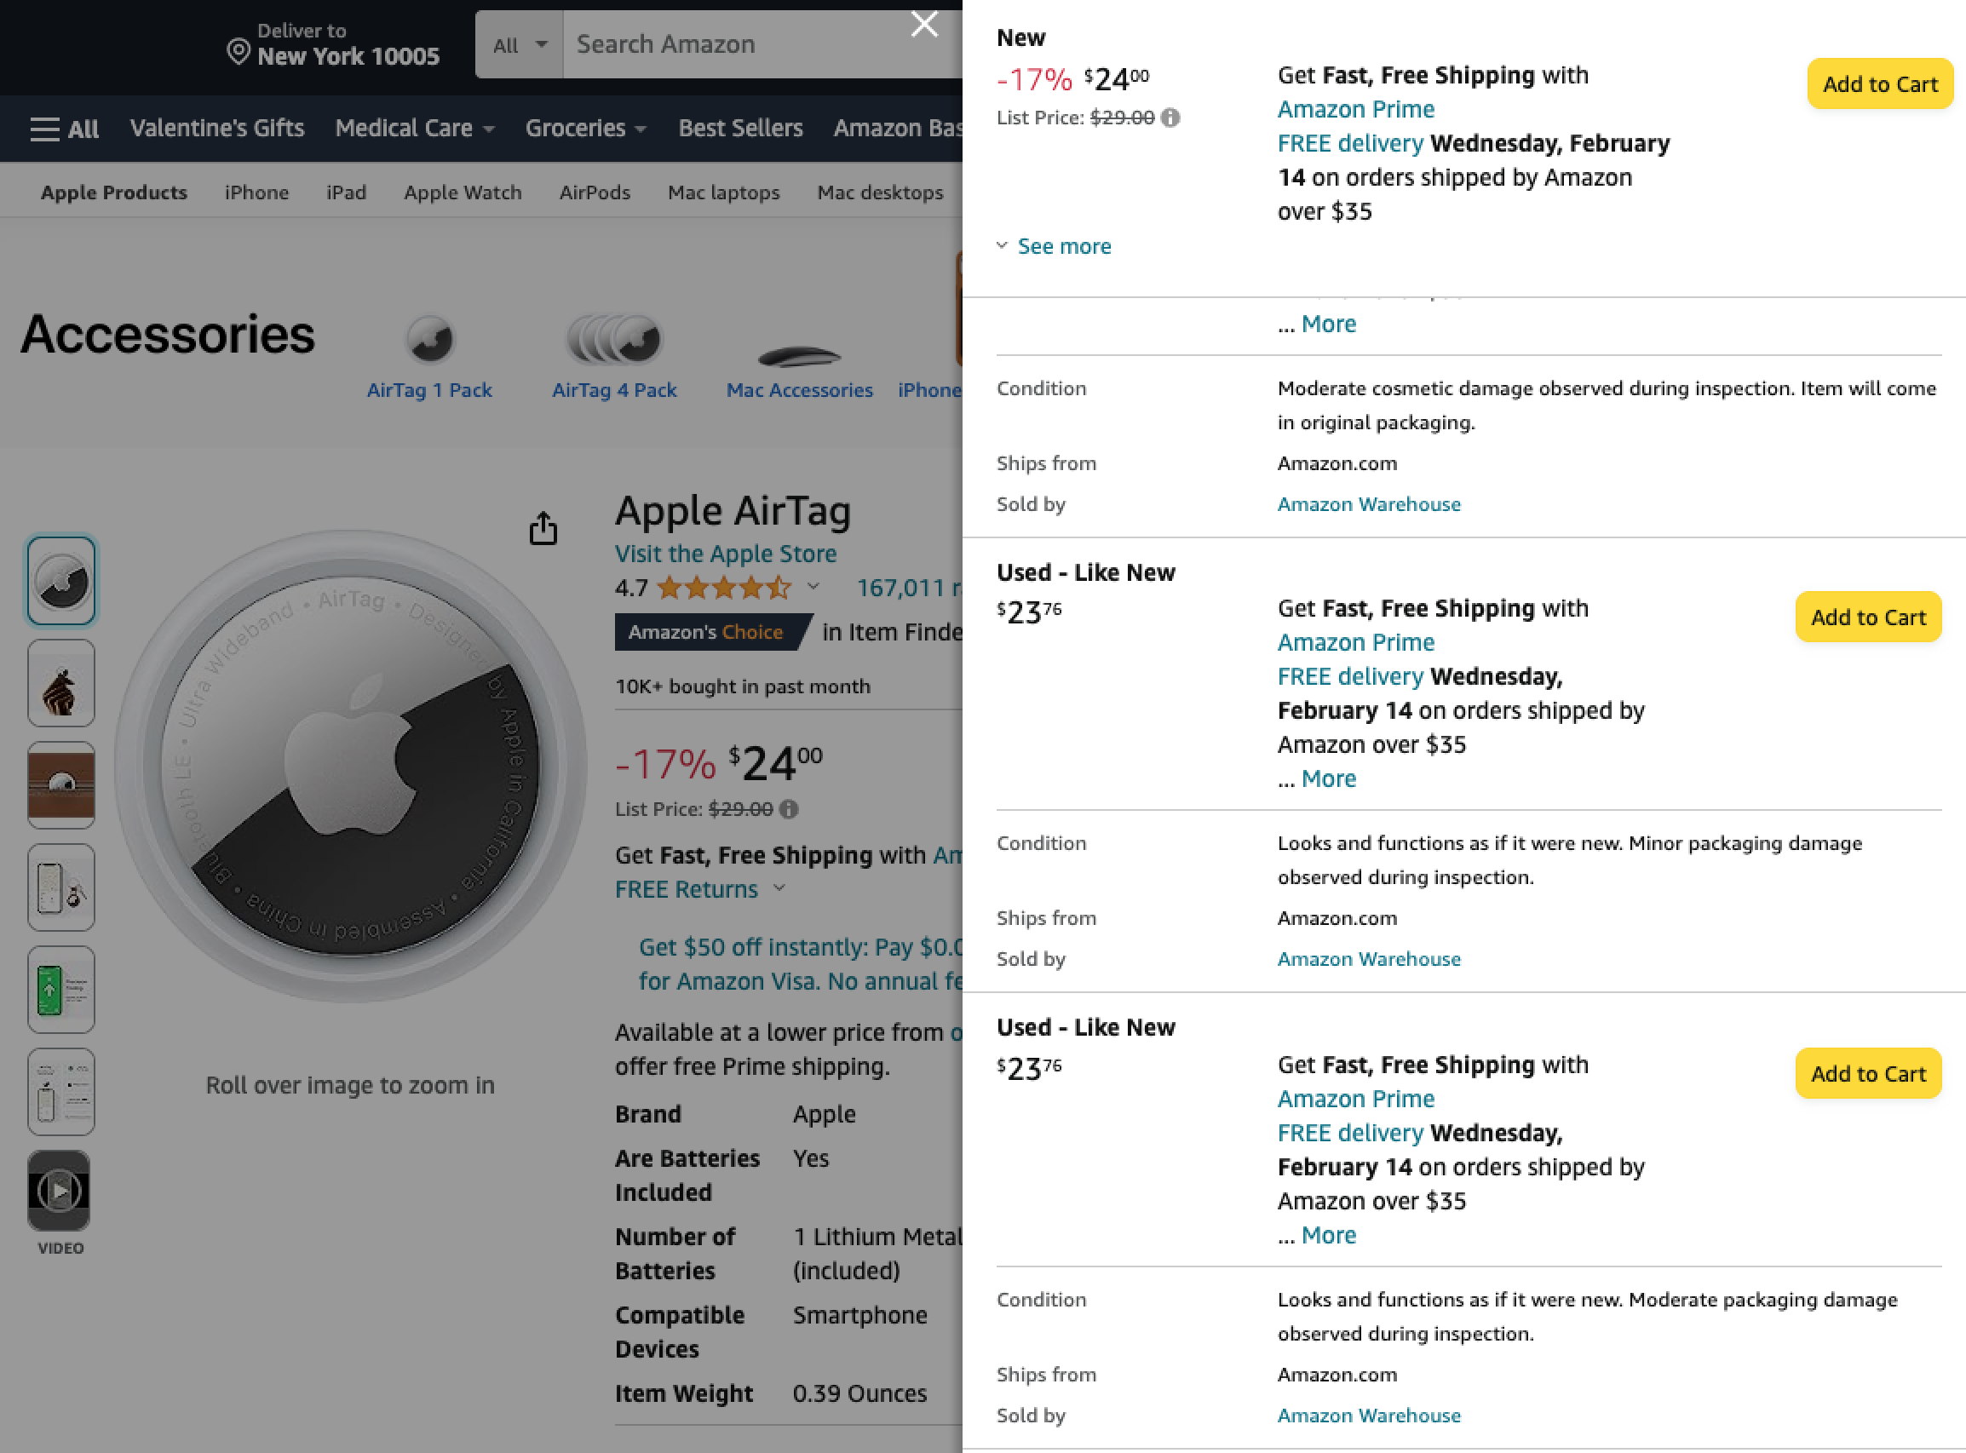Open the hamburger All menu
This screenshot has height=1453, width=1966.
[x=63, y=129]
